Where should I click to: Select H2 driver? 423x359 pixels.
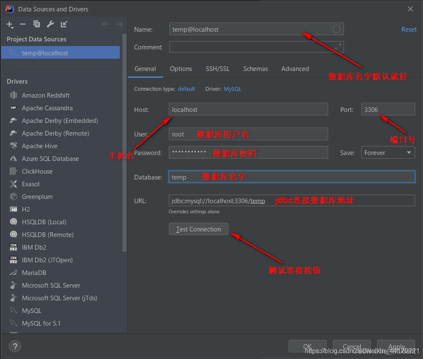[x=26, y=209]
